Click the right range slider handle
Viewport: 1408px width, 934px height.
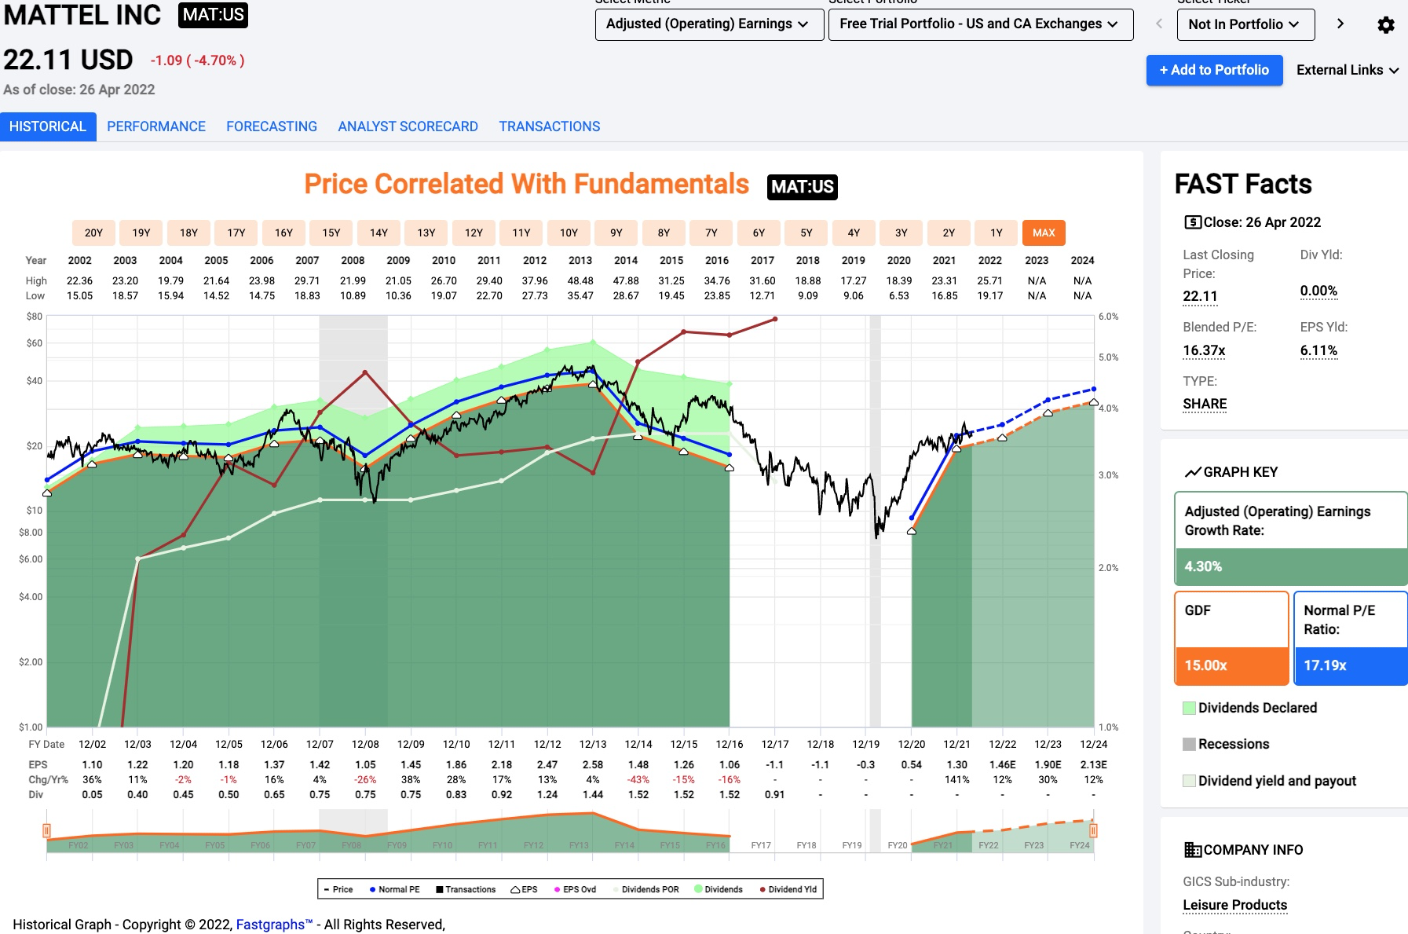coord(1093,830)
